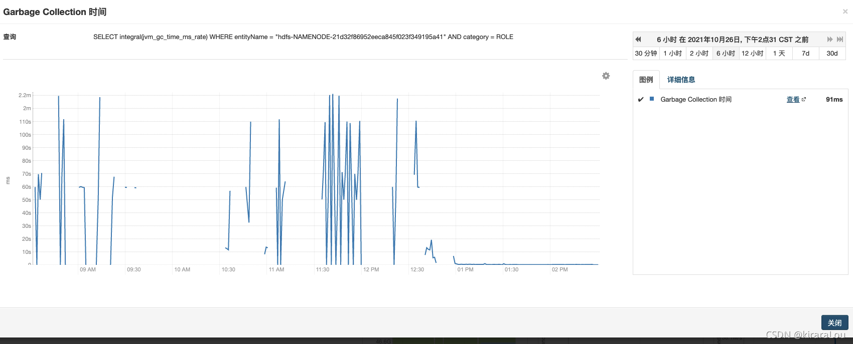Go back in time with the rewind arrow
This screenshot has height=344, width=853.
point(638,40)
